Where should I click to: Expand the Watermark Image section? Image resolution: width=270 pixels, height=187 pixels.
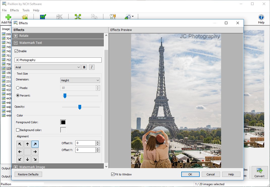pos(16,167)
